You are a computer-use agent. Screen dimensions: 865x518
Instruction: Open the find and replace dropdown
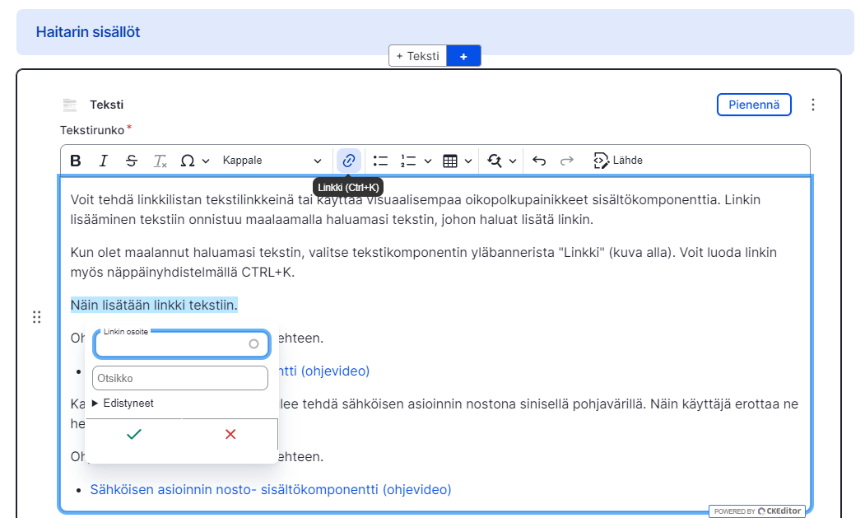tap(501, 161)
